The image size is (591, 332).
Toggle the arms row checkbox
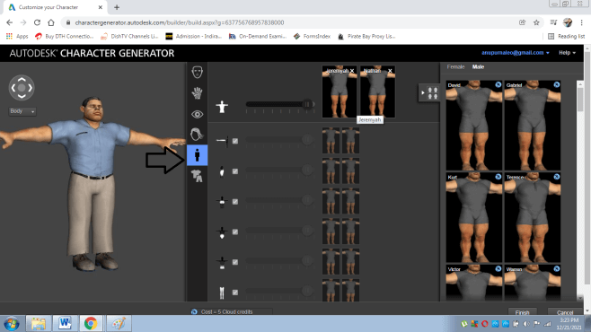point(234,141)
